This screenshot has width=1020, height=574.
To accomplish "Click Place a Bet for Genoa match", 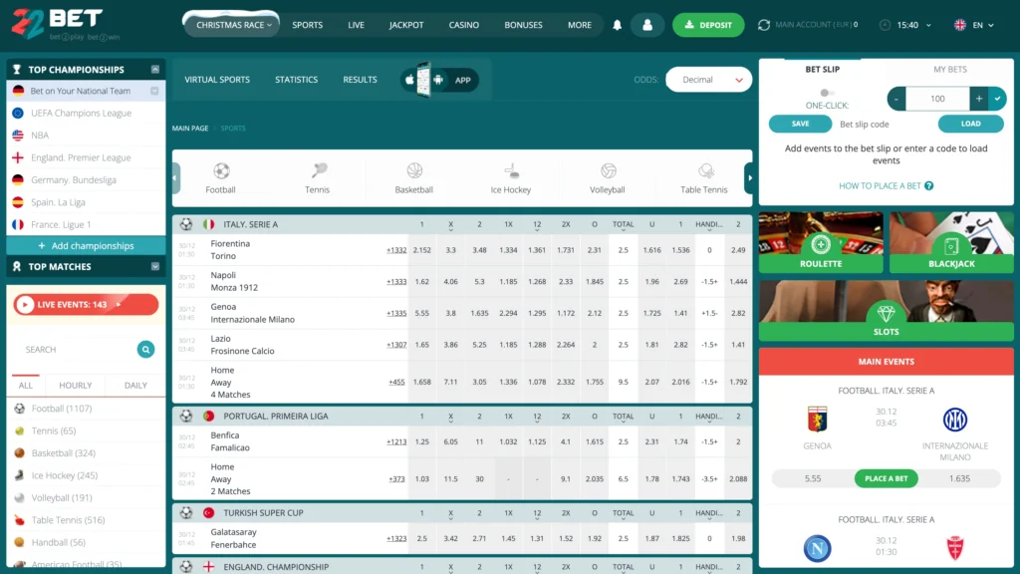I will (886, 478).
